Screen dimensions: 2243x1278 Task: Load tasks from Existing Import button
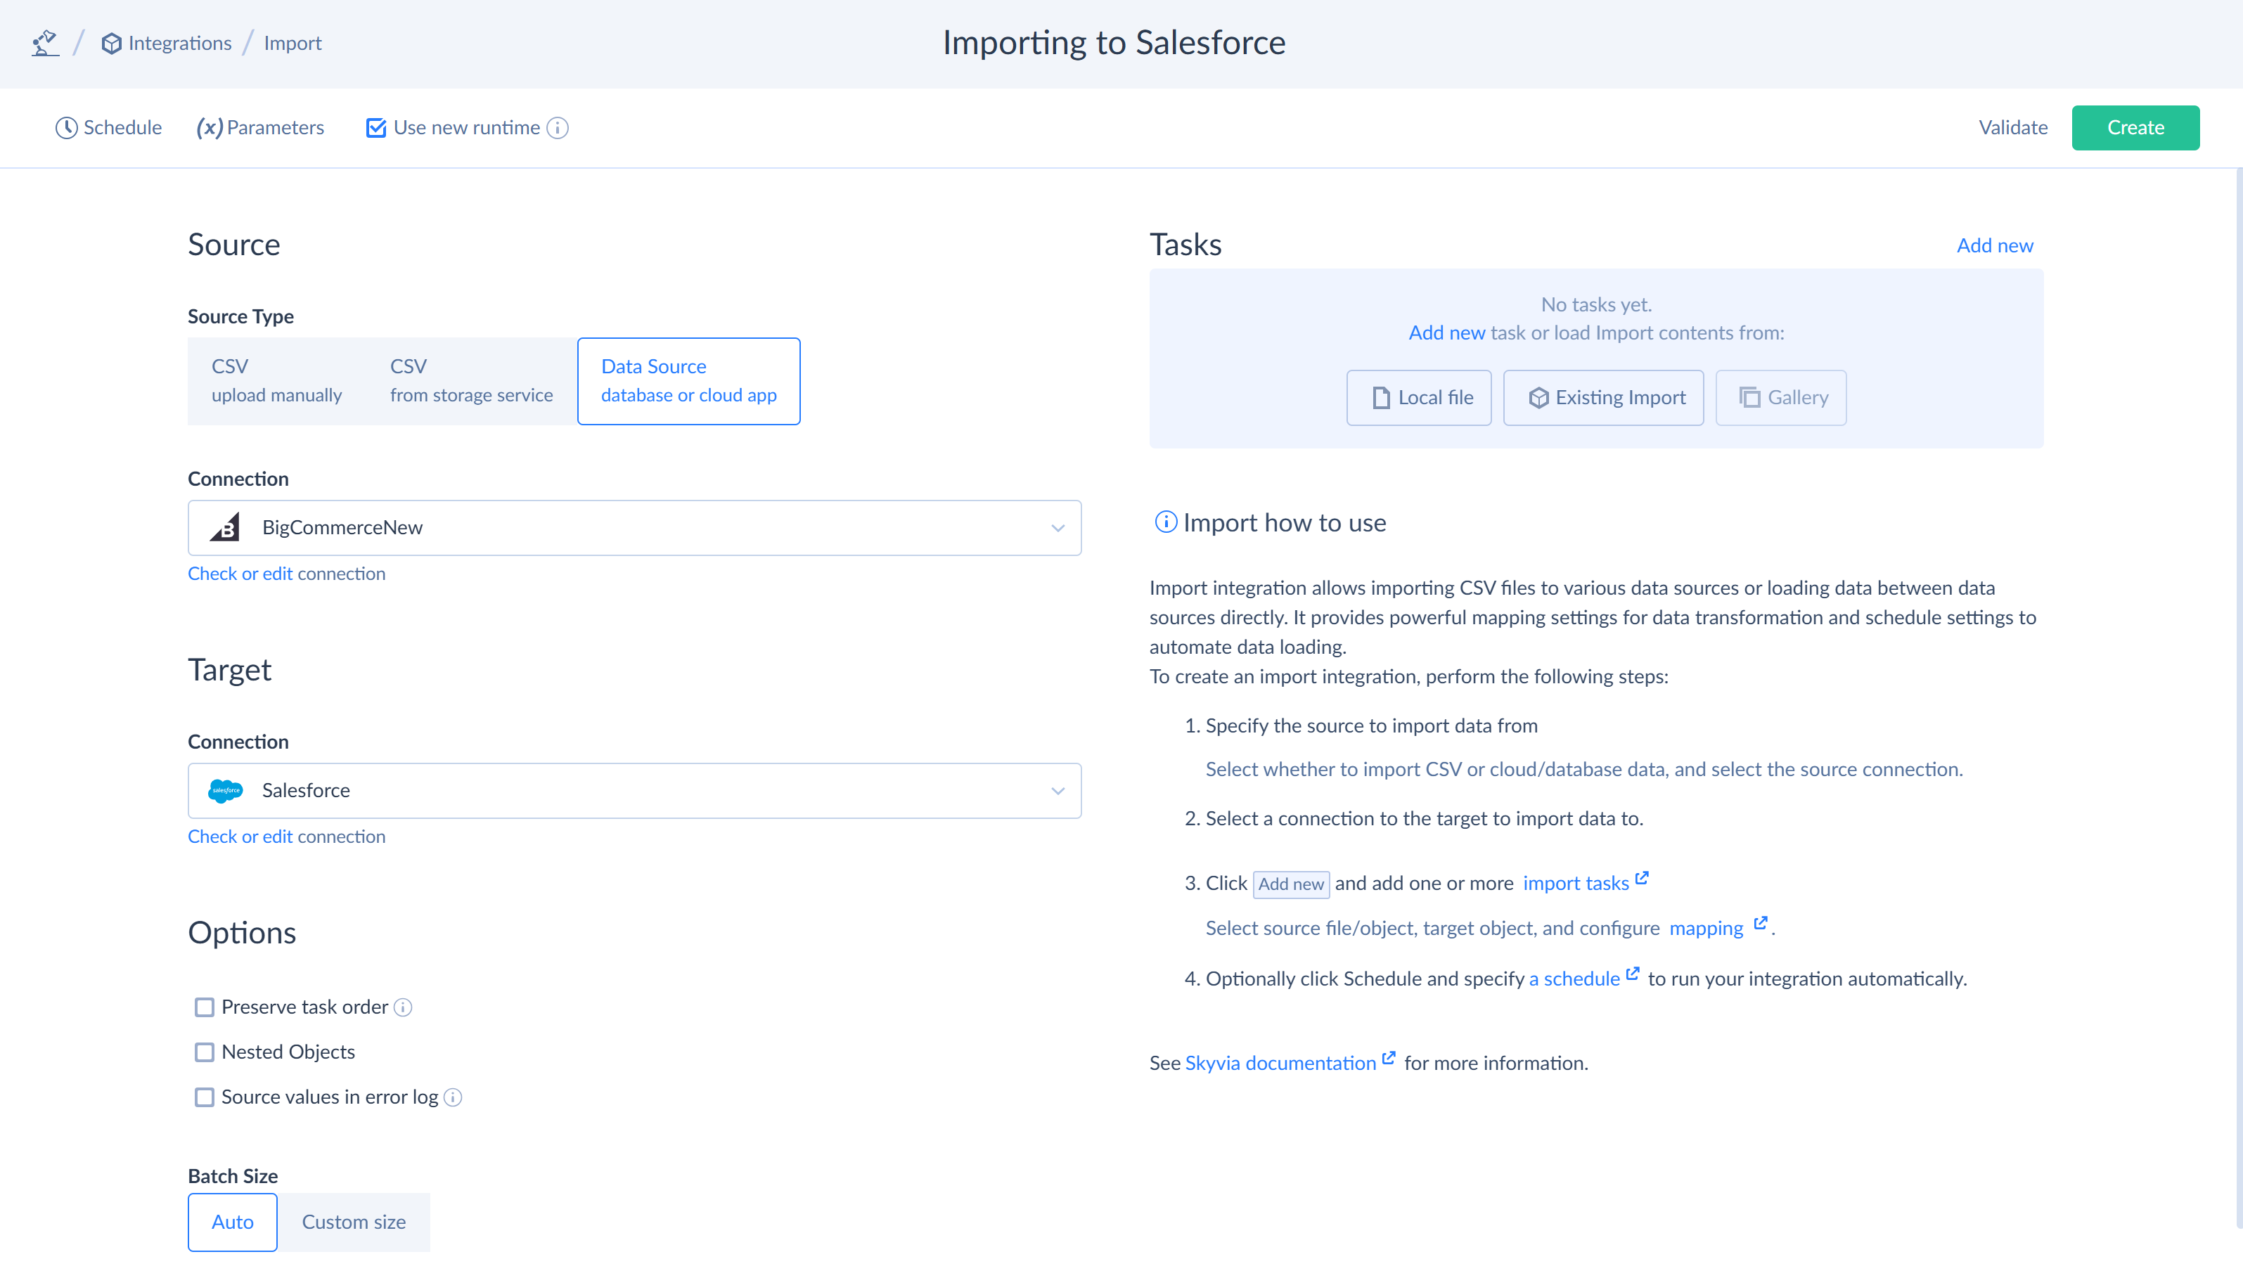click(x=1603, y=398)
